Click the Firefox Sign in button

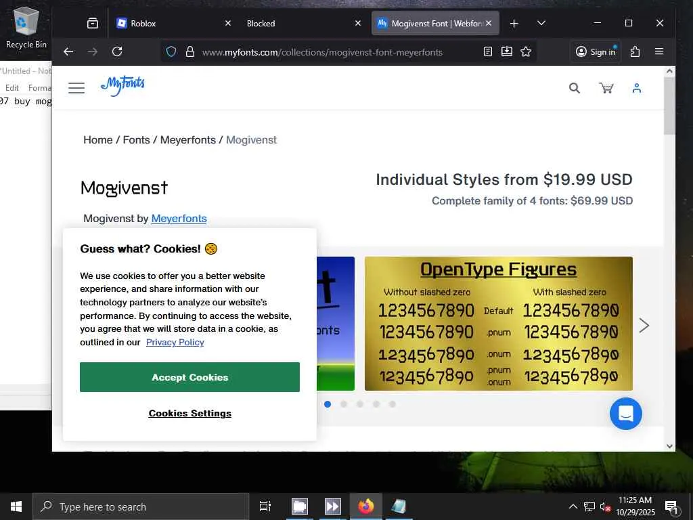[x=596, y=51]
